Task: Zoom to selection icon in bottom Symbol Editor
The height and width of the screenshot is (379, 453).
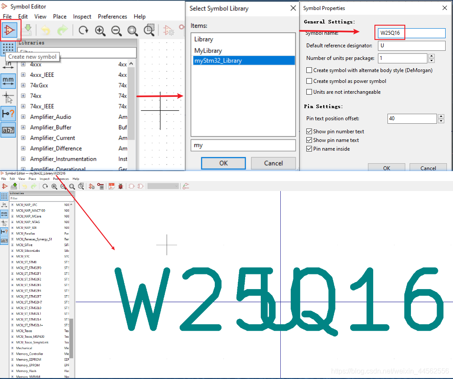Action: (81, 186)
